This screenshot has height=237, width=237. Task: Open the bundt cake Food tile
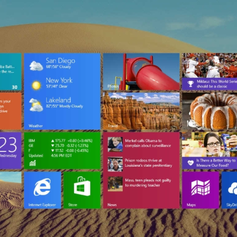coord(209,111)
